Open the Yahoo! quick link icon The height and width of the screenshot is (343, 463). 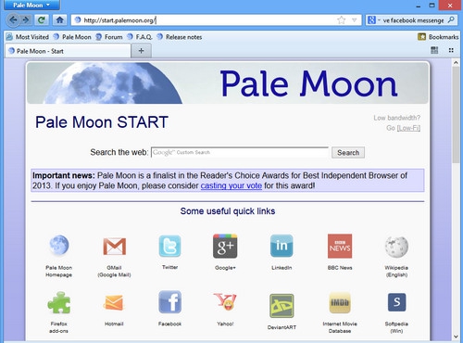[225, 302]
